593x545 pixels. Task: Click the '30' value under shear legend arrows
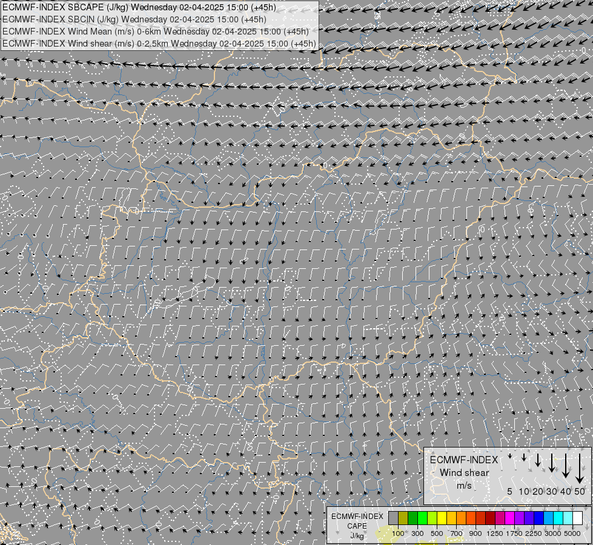tap(552, 492)
